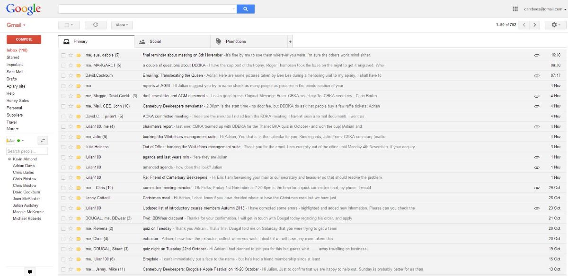The height and width of the screenshot is (276, 568).
Task: Select 'Re: Friend of Canterbury Beekeepers' checkbox
Action: click(x=63, y=177)
